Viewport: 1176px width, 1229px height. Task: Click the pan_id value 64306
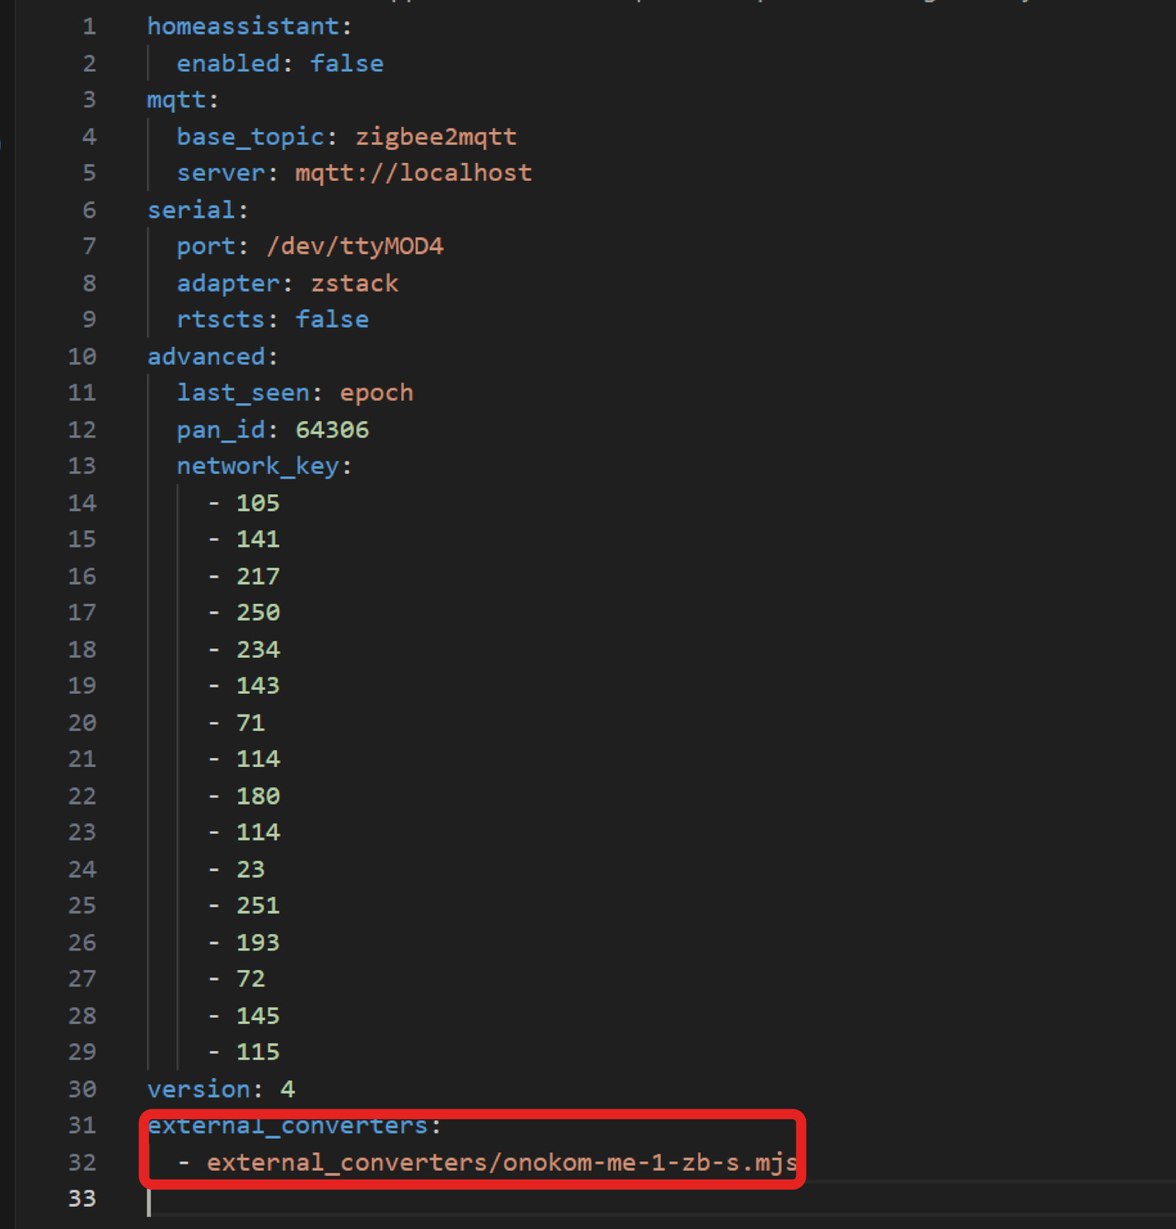[x=332, y=429]
